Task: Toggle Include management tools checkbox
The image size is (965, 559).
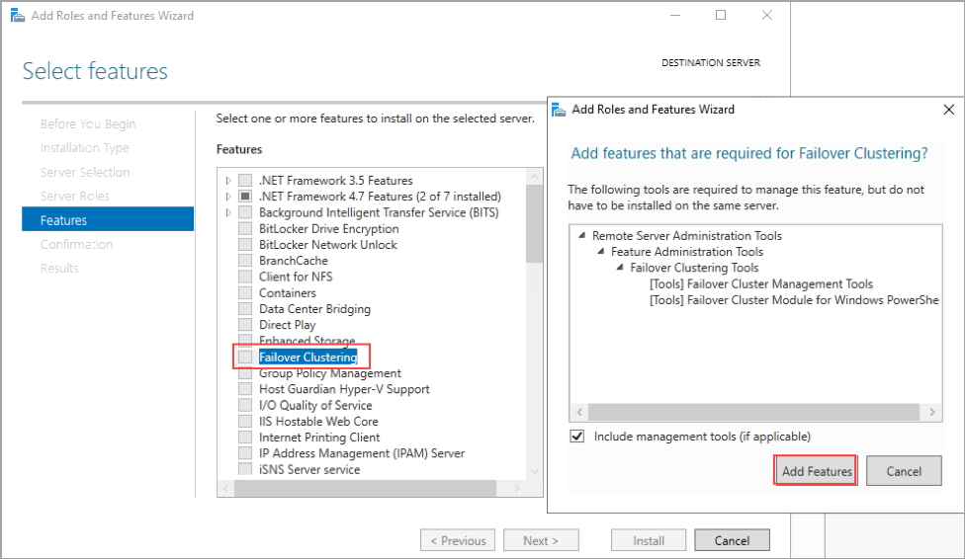Action: coord(577,437)
